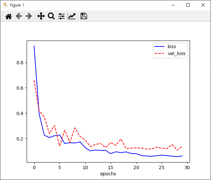Reset the plot to original view (Home)

pos(9,16)
